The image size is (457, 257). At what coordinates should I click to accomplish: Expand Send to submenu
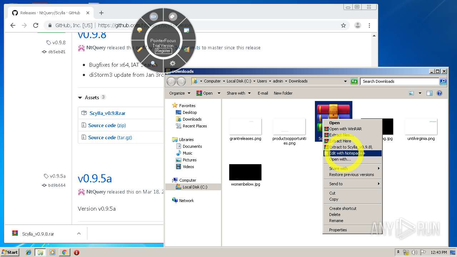tap(352, 184)
